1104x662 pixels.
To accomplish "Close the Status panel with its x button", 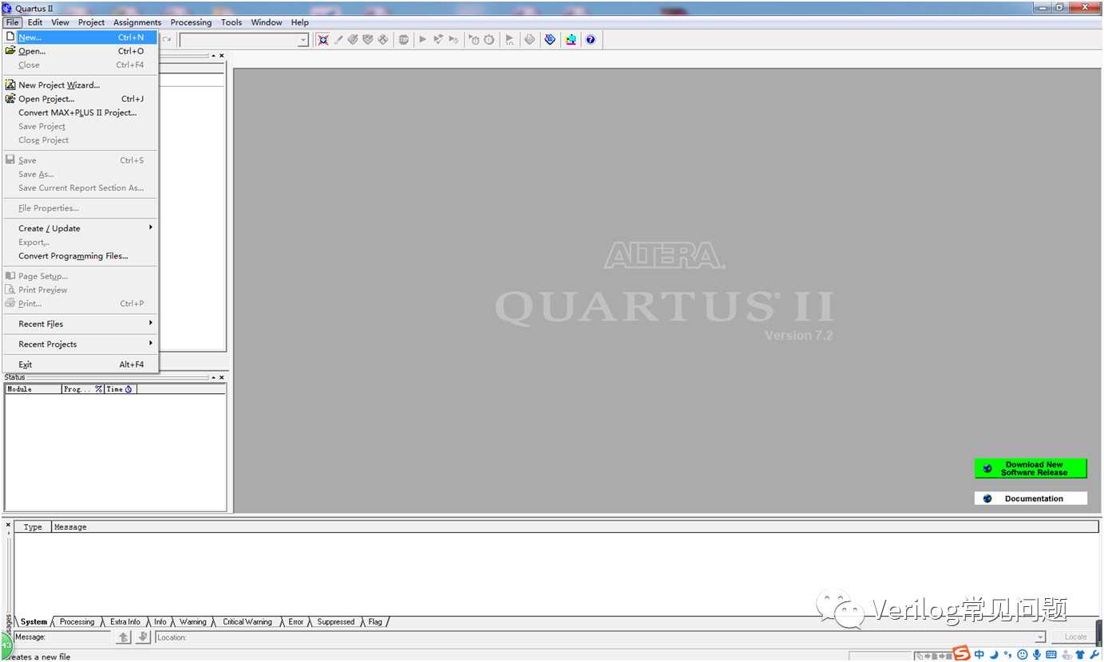I will (222, 377).
